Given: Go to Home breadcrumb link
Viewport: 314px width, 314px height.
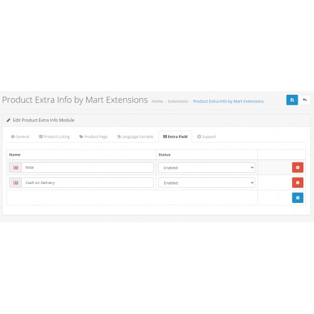Looking at the screenshot, I should (x=157, y=101).
